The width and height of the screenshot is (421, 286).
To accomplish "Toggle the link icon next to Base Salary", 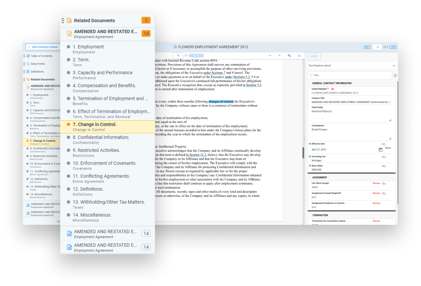I will tap(384, 166).
